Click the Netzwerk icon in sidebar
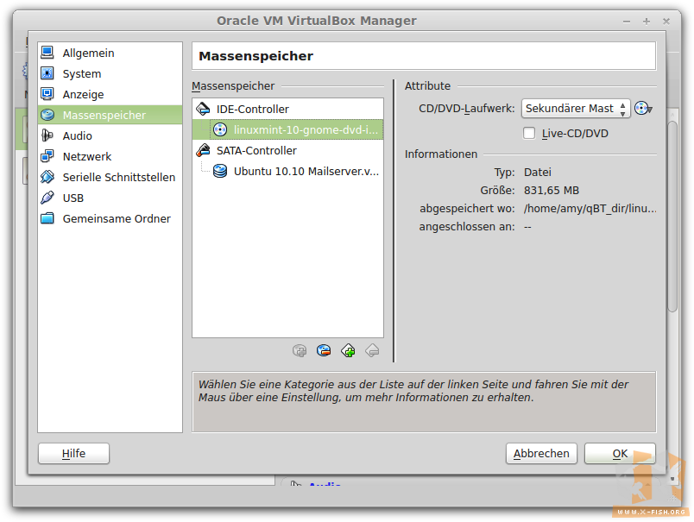 click(47, 157)
